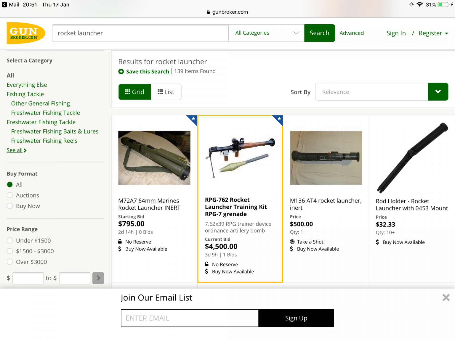The width and height of the screenshot is (455, 341).
Task: Open the Rod Holder product photo
Action: click(412, 157)
